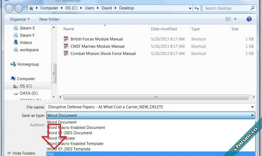Select the CMSF Marines Module Manual file name
This screenshot has height=156, width=262.
click(97, 46)
